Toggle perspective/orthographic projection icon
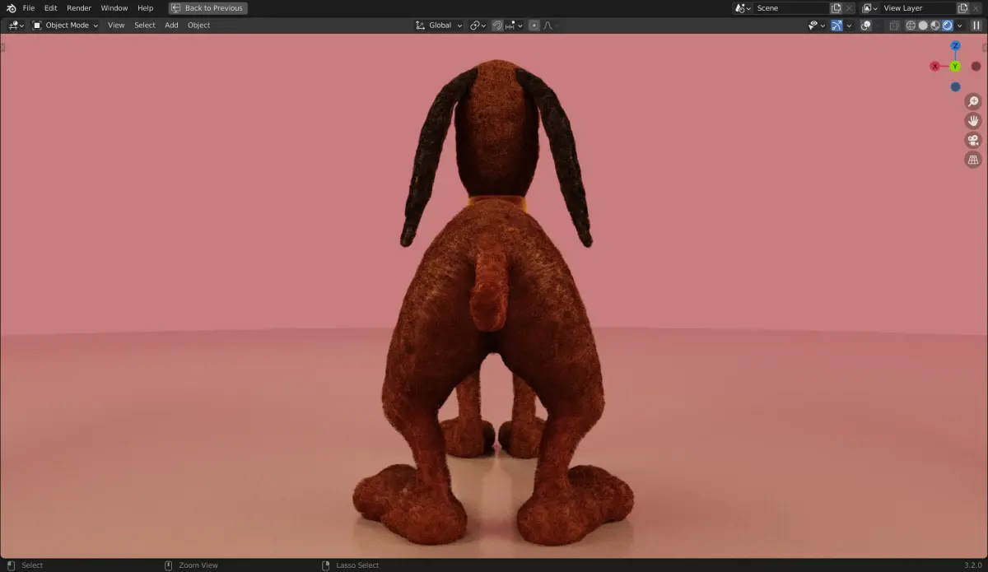This screenshot has width=988, height=572. pyautogui.click(x=973, y=159)
